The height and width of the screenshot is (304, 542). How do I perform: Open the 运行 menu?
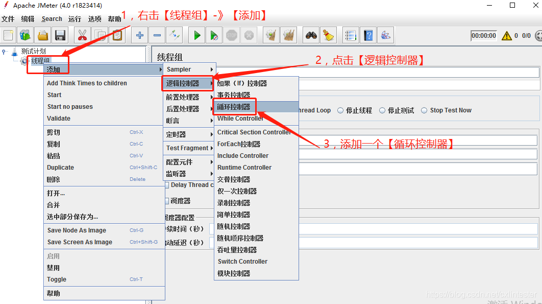click(x=75, y=19)
